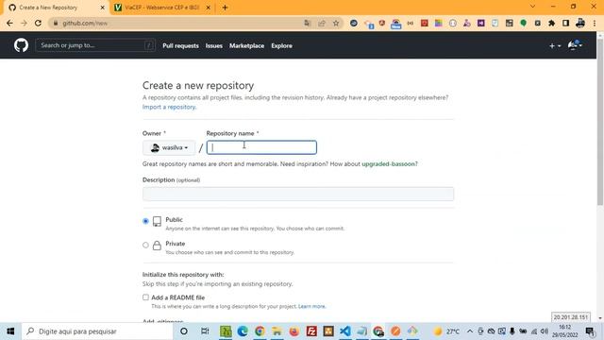Focus the Repository name field

261,147
